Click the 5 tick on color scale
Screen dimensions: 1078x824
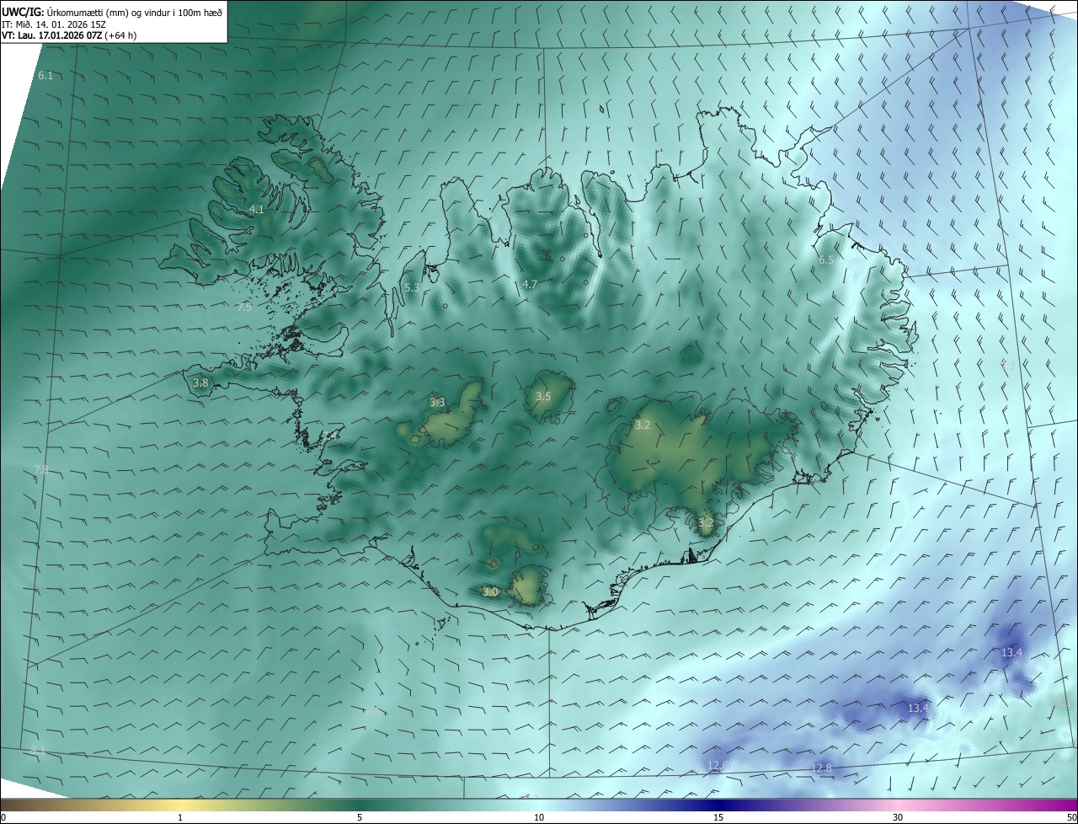point(360,817)
